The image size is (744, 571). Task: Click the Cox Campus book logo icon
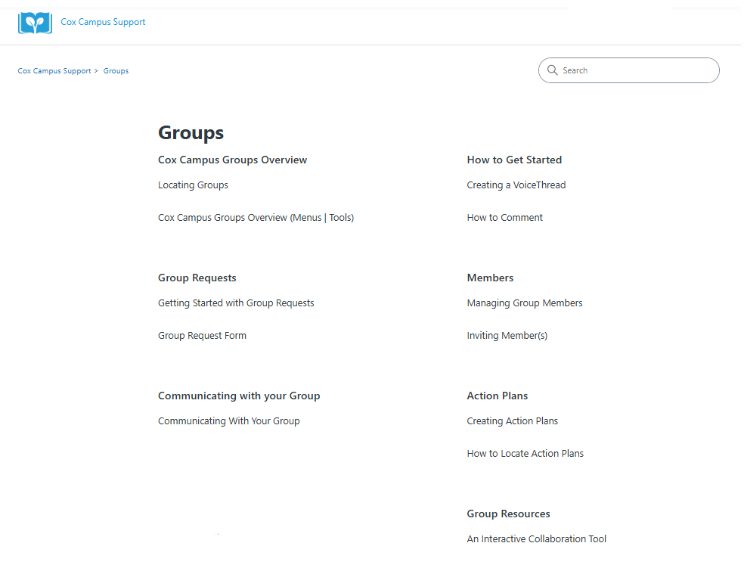[x=35, y=23]
